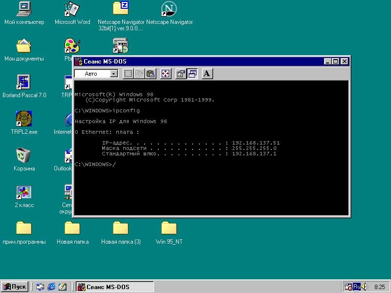Run the TRPL2.exe program
The height and width of the screenshot is (293, 391).
[x=23, y=118]
